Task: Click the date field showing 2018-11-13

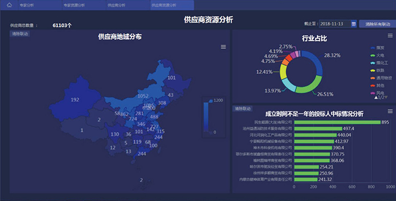Action: (x=335, y=24)
